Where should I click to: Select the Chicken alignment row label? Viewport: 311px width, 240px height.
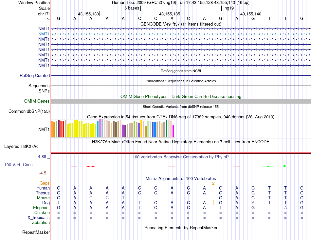[42, 212]
